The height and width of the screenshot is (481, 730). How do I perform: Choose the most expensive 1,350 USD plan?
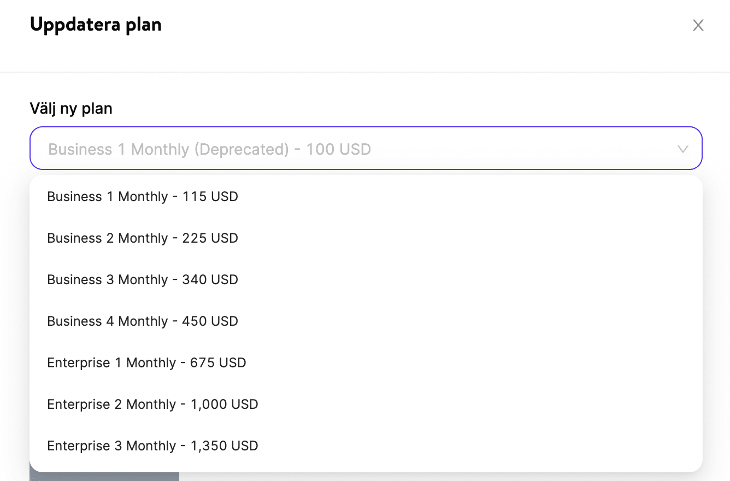tap(152, 446)
